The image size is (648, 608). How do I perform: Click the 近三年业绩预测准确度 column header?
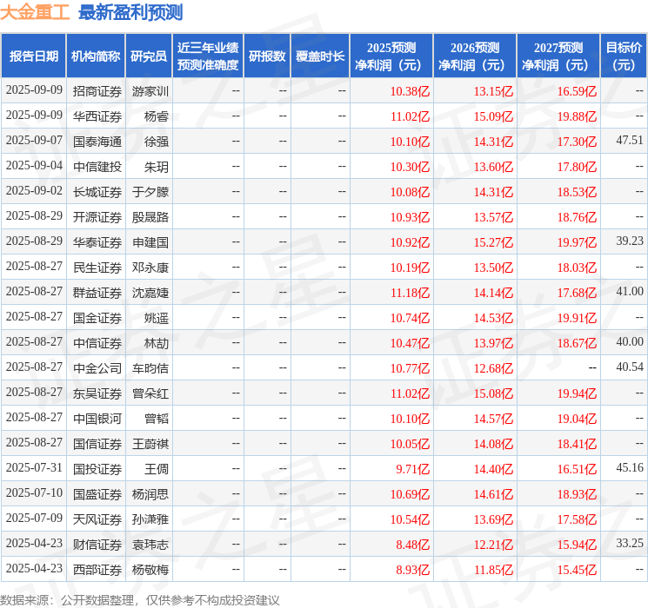[x=208, y=56]
